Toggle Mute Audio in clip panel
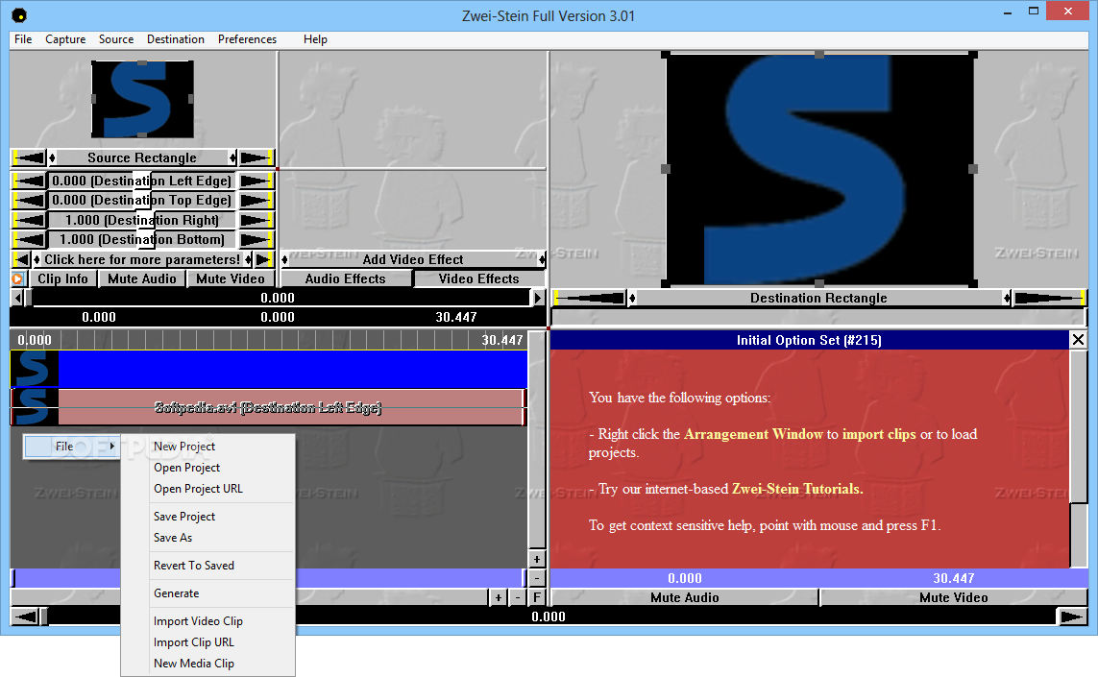The height and width of the screenshot is (677, 1098). [142, 278]
